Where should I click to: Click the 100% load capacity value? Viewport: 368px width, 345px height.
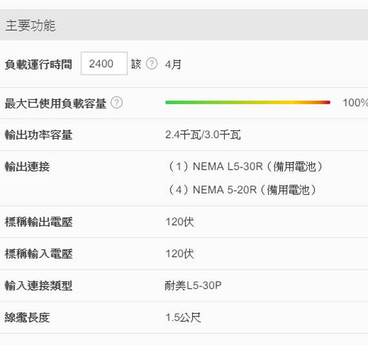coord(355,103)
